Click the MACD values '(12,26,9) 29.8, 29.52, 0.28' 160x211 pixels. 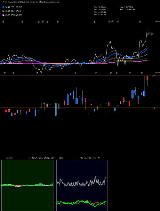42,158
